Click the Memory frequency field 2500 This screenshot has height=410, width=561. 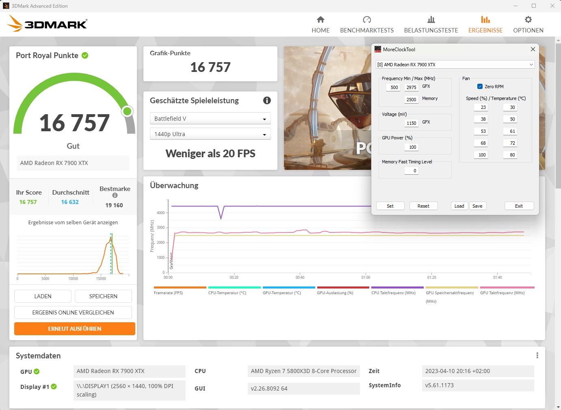click(x=412, y=100)
